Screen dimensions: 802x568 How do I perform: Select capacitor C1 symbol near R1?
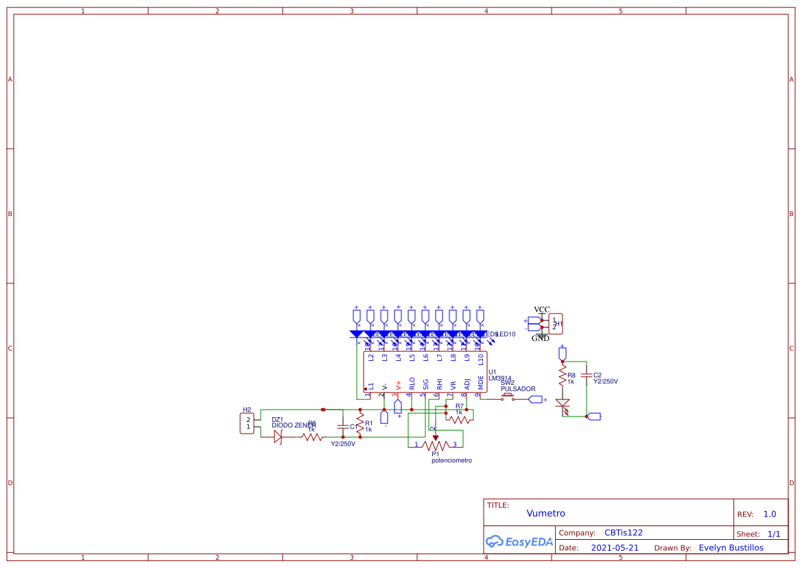[x=343, y=427]
